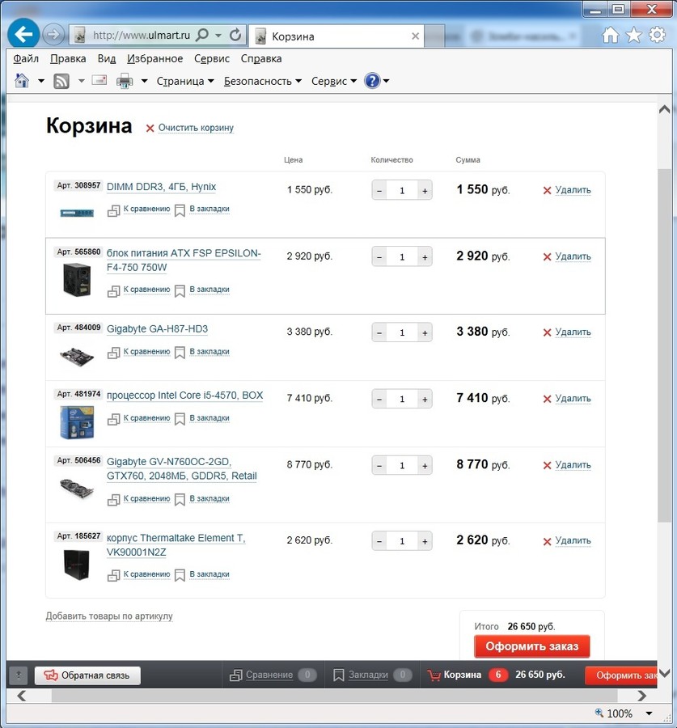Click the refresh icon in address bar
This screenshot has width=677, height=728.
tap(235, 34)
